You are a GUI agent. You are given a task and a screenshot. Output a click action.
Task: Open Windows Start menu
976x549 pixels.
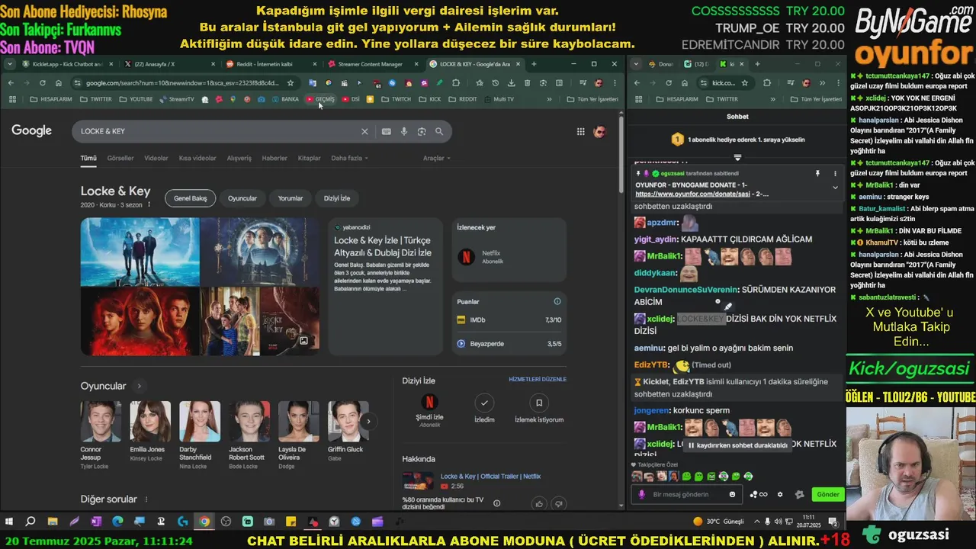[x=10, y=522]
